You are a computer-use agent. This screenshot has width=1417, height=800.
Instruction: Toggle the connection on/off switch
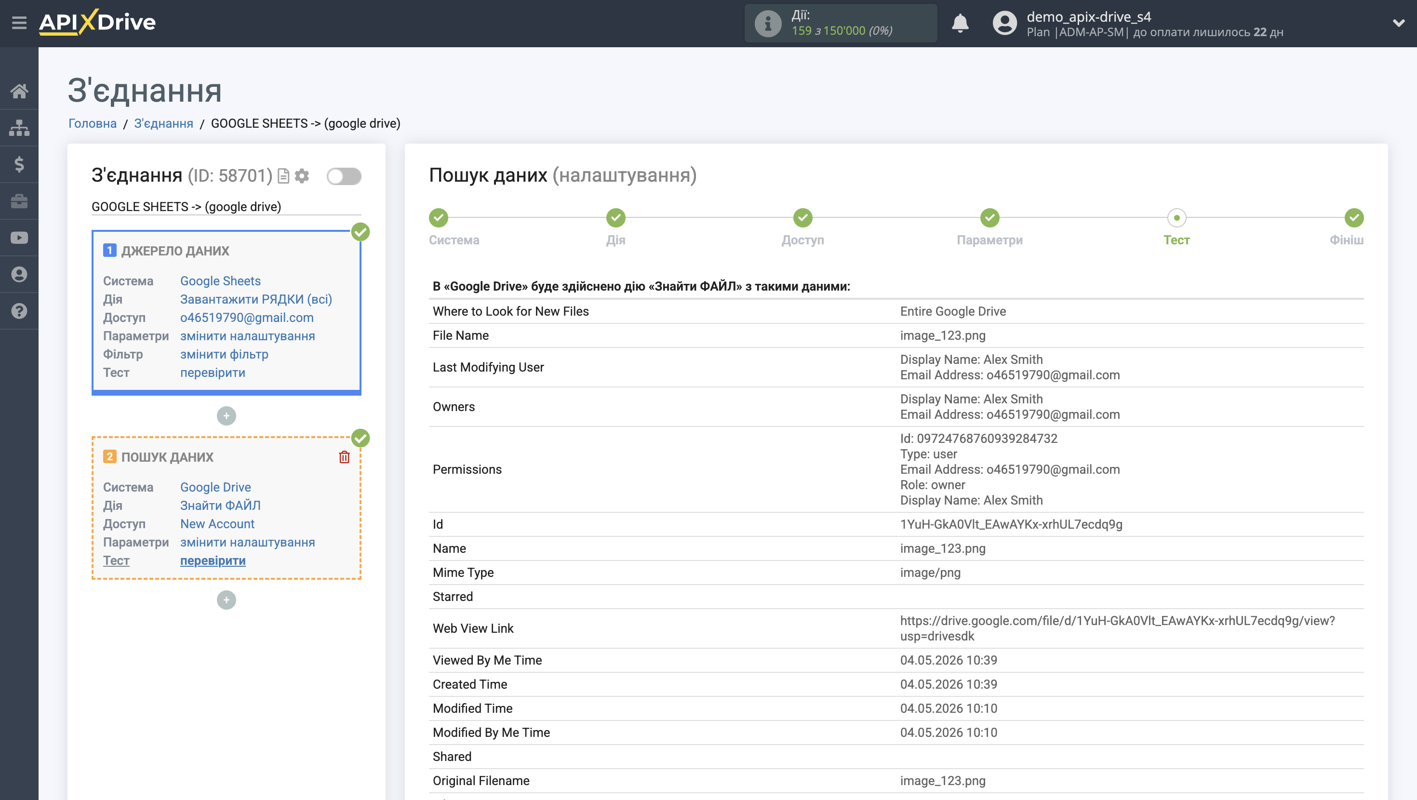pyautogui.click(x=344, y=176)
